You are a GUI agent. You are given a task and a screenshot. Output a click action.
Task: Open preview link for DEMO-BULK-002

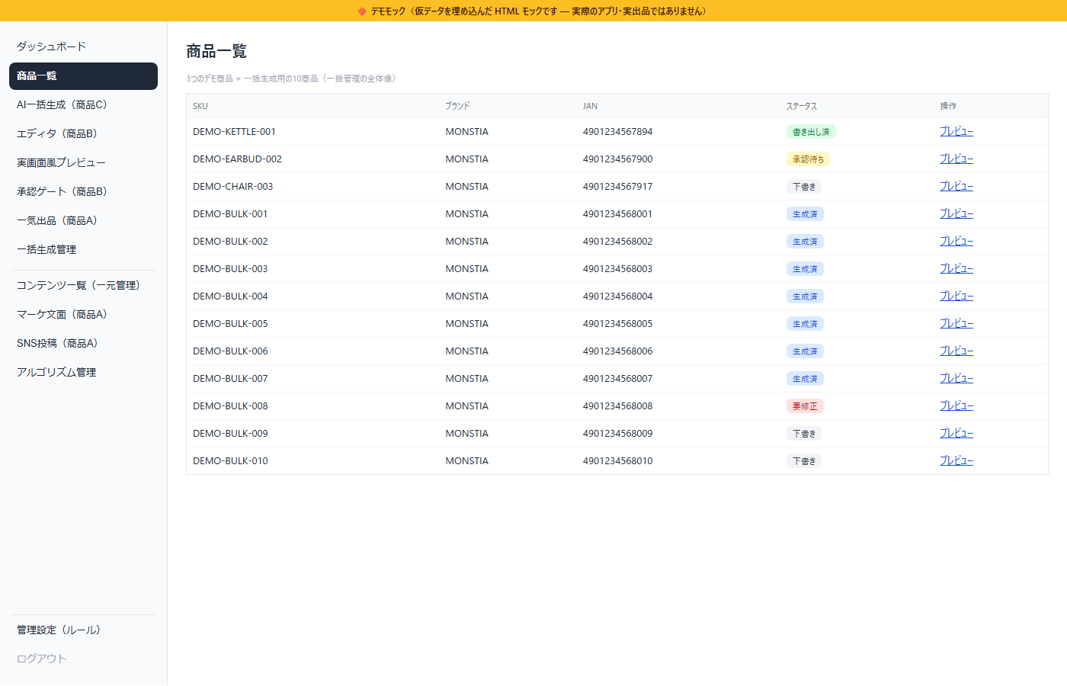pos(956,241)
